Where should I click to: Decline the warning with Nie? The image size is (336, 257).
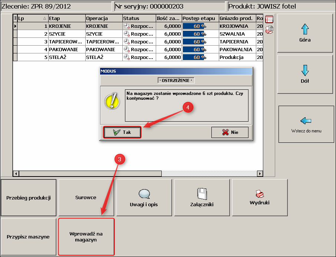230,132
